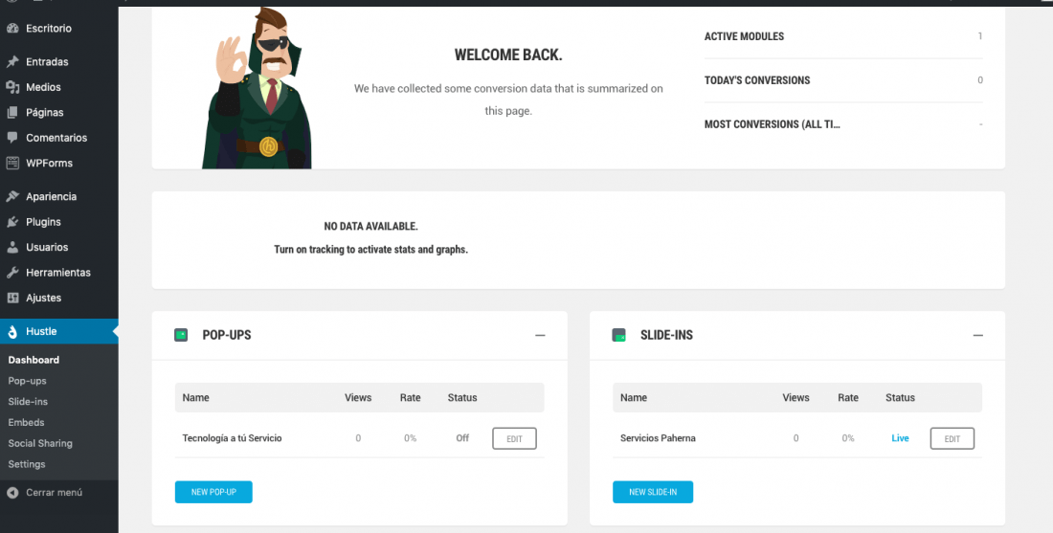
Task: Open Hustle Dashboard submenu
Action: (x=34, y=360)
